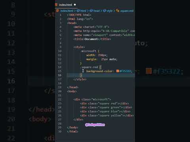
Task: Click the closing </html> tag
Action: (x=72, y=131)
